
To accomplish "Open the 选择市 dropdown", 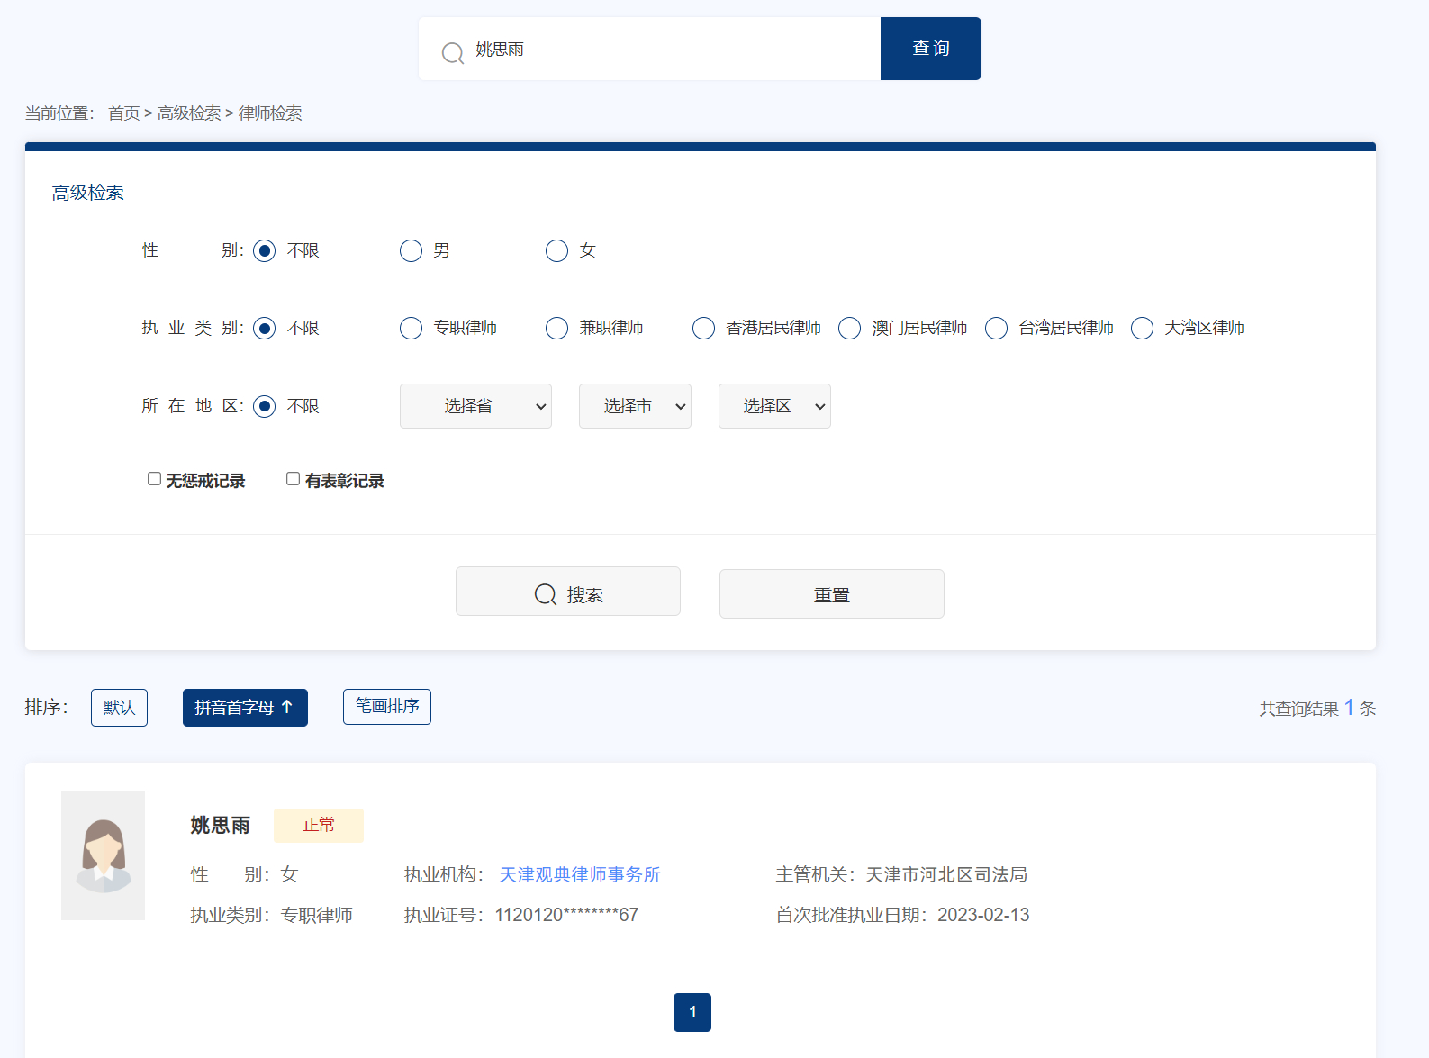I will pyautogui.click(x=635, y=406).
